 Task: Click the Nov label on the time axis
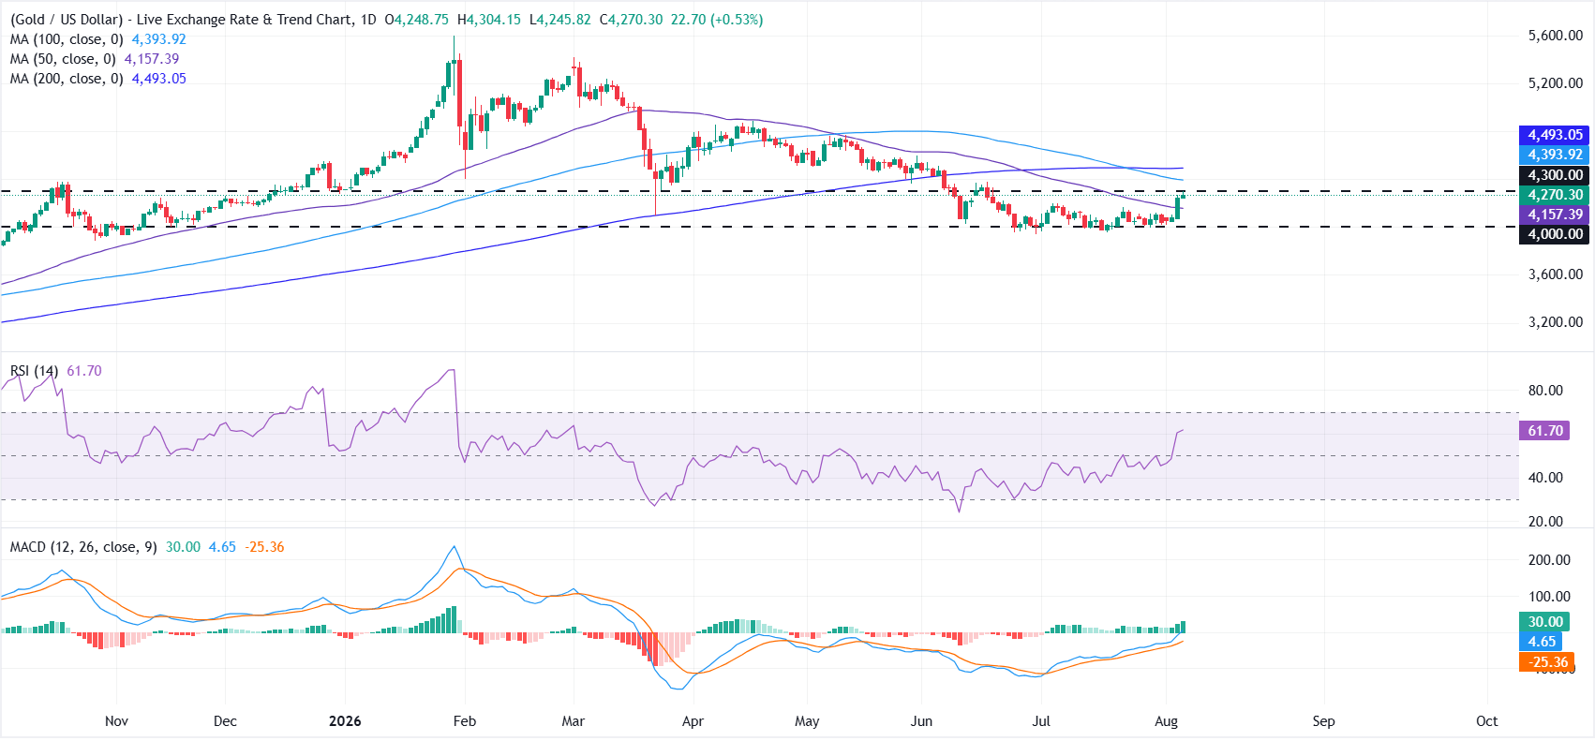[x=116, y=721]
